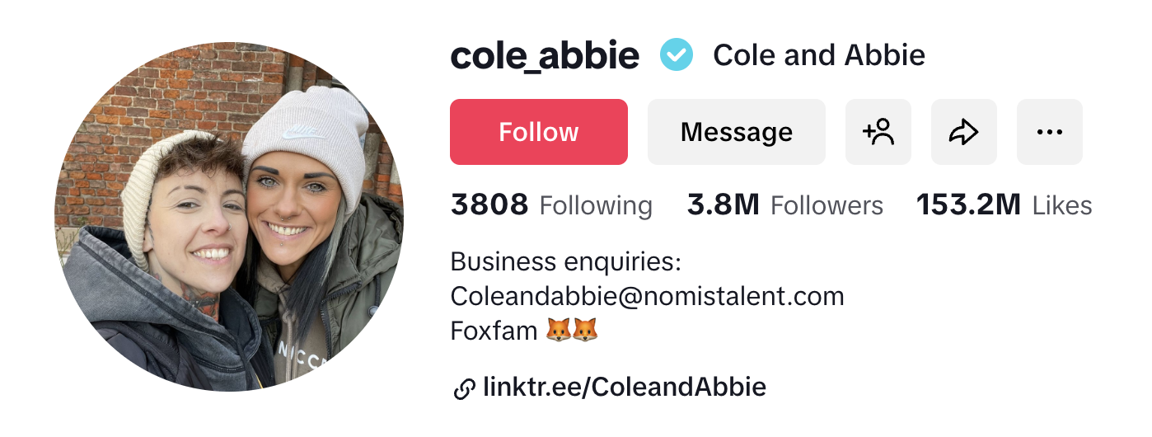Click the blue verified checkmark badge
Viewport: 1152px width, 437px height.
677,55
